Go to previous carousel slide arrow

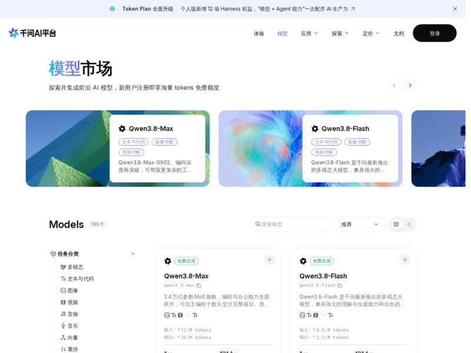pos(394,85)
